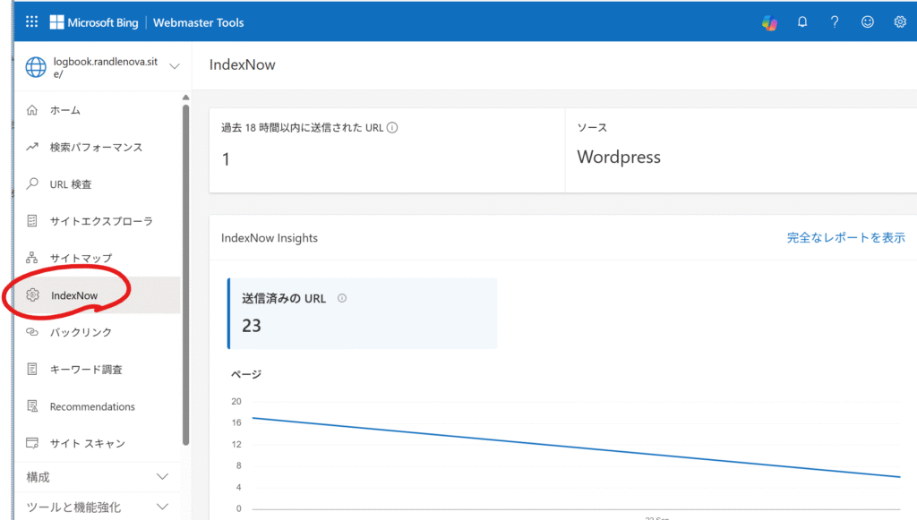
Task: Click the sidebar vertical scrollbar
Action: (185, 269)
